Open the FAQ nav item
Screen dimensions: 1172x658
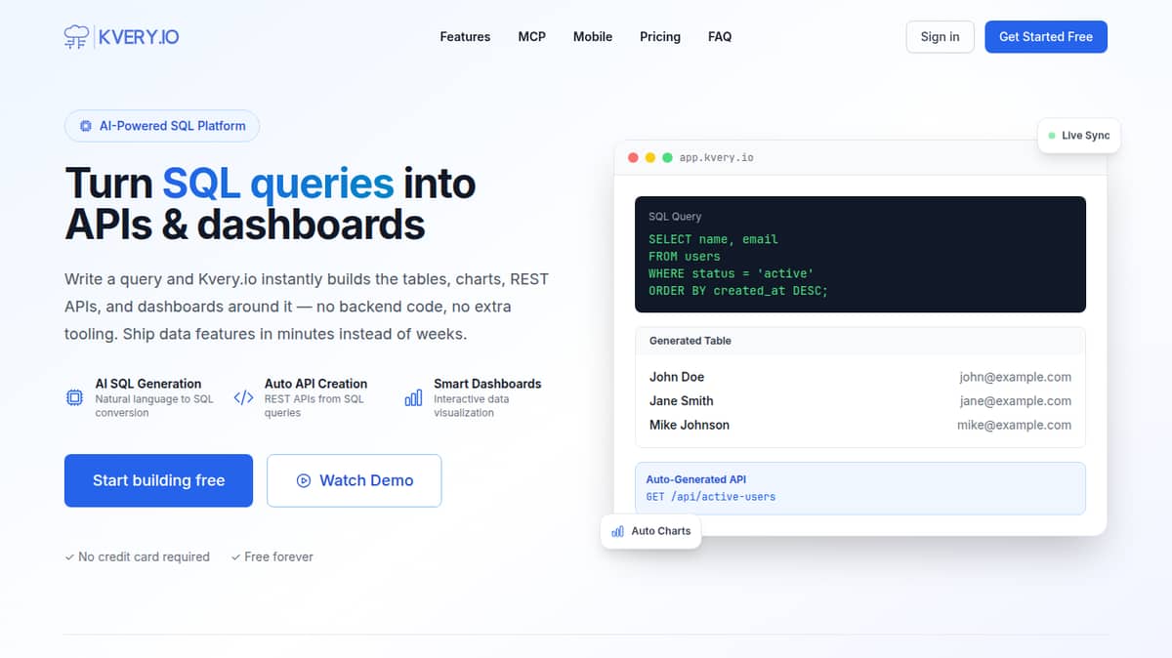720,37
